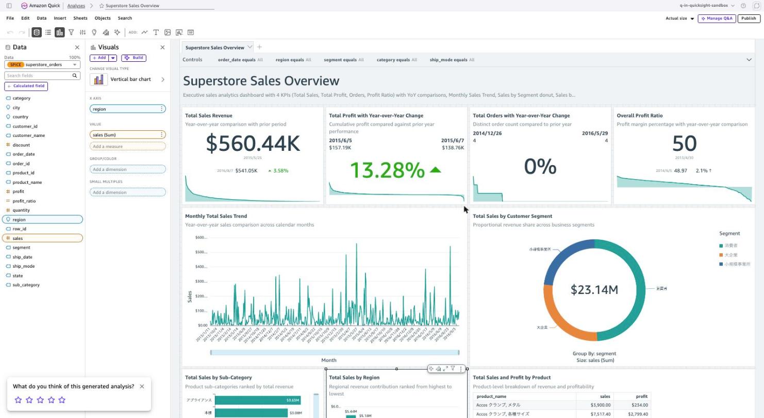Open the Parameters sliders icon
Image resolution: width=764 pixels, height=418 pixels.
(x=82, y=32)
